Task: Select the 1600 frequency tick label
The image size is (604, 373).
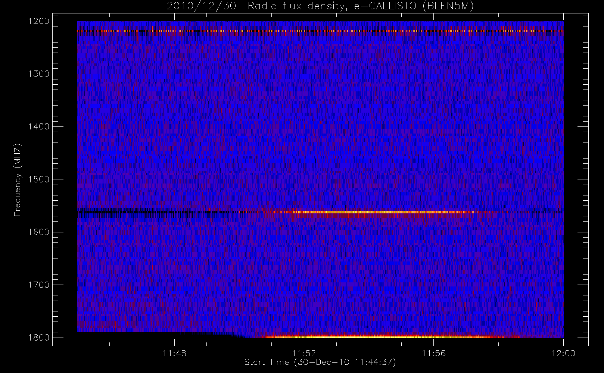Action: pos(39,232)
